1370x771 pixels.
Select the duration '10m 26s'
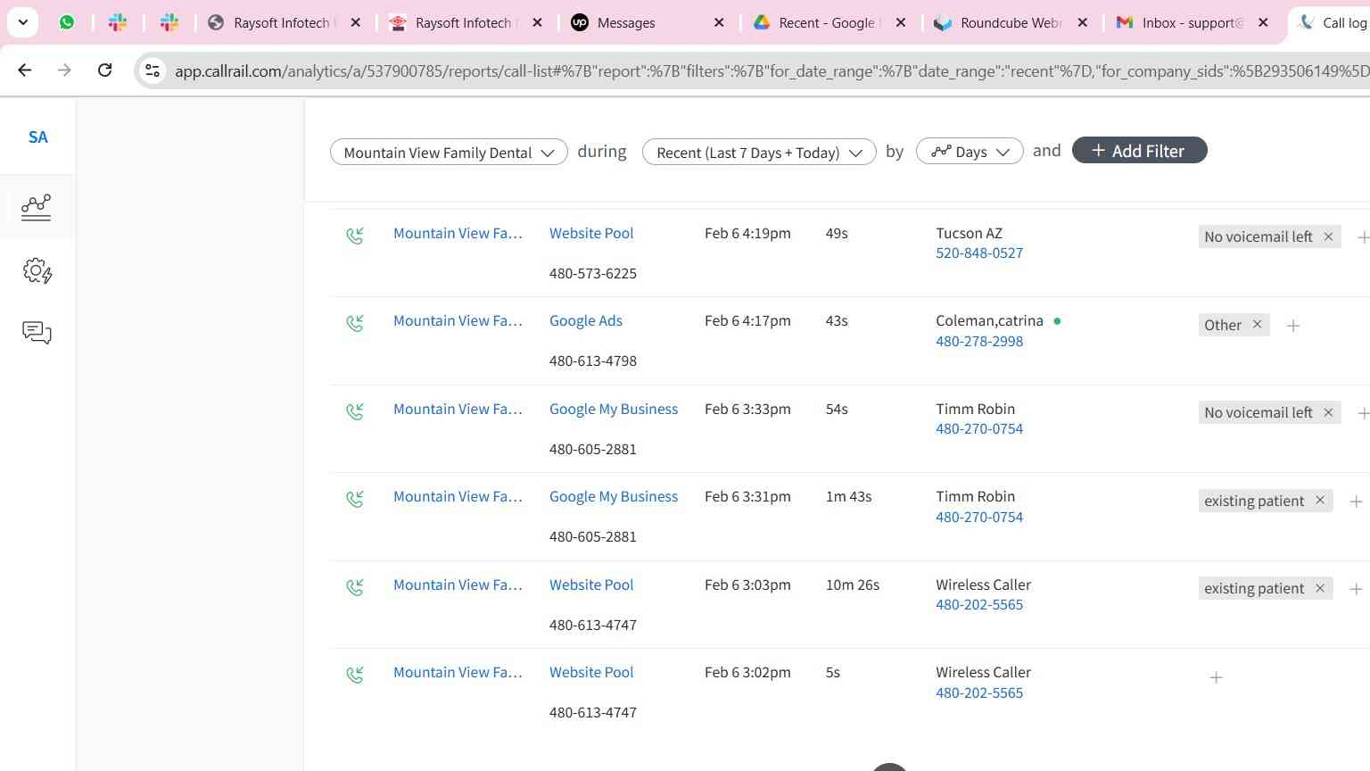point(853,584)
